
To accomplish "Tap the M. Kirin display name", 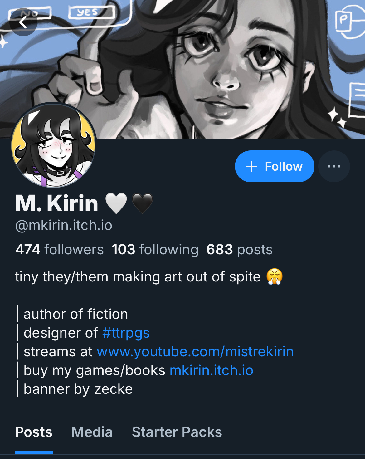I will coord(57,203).
